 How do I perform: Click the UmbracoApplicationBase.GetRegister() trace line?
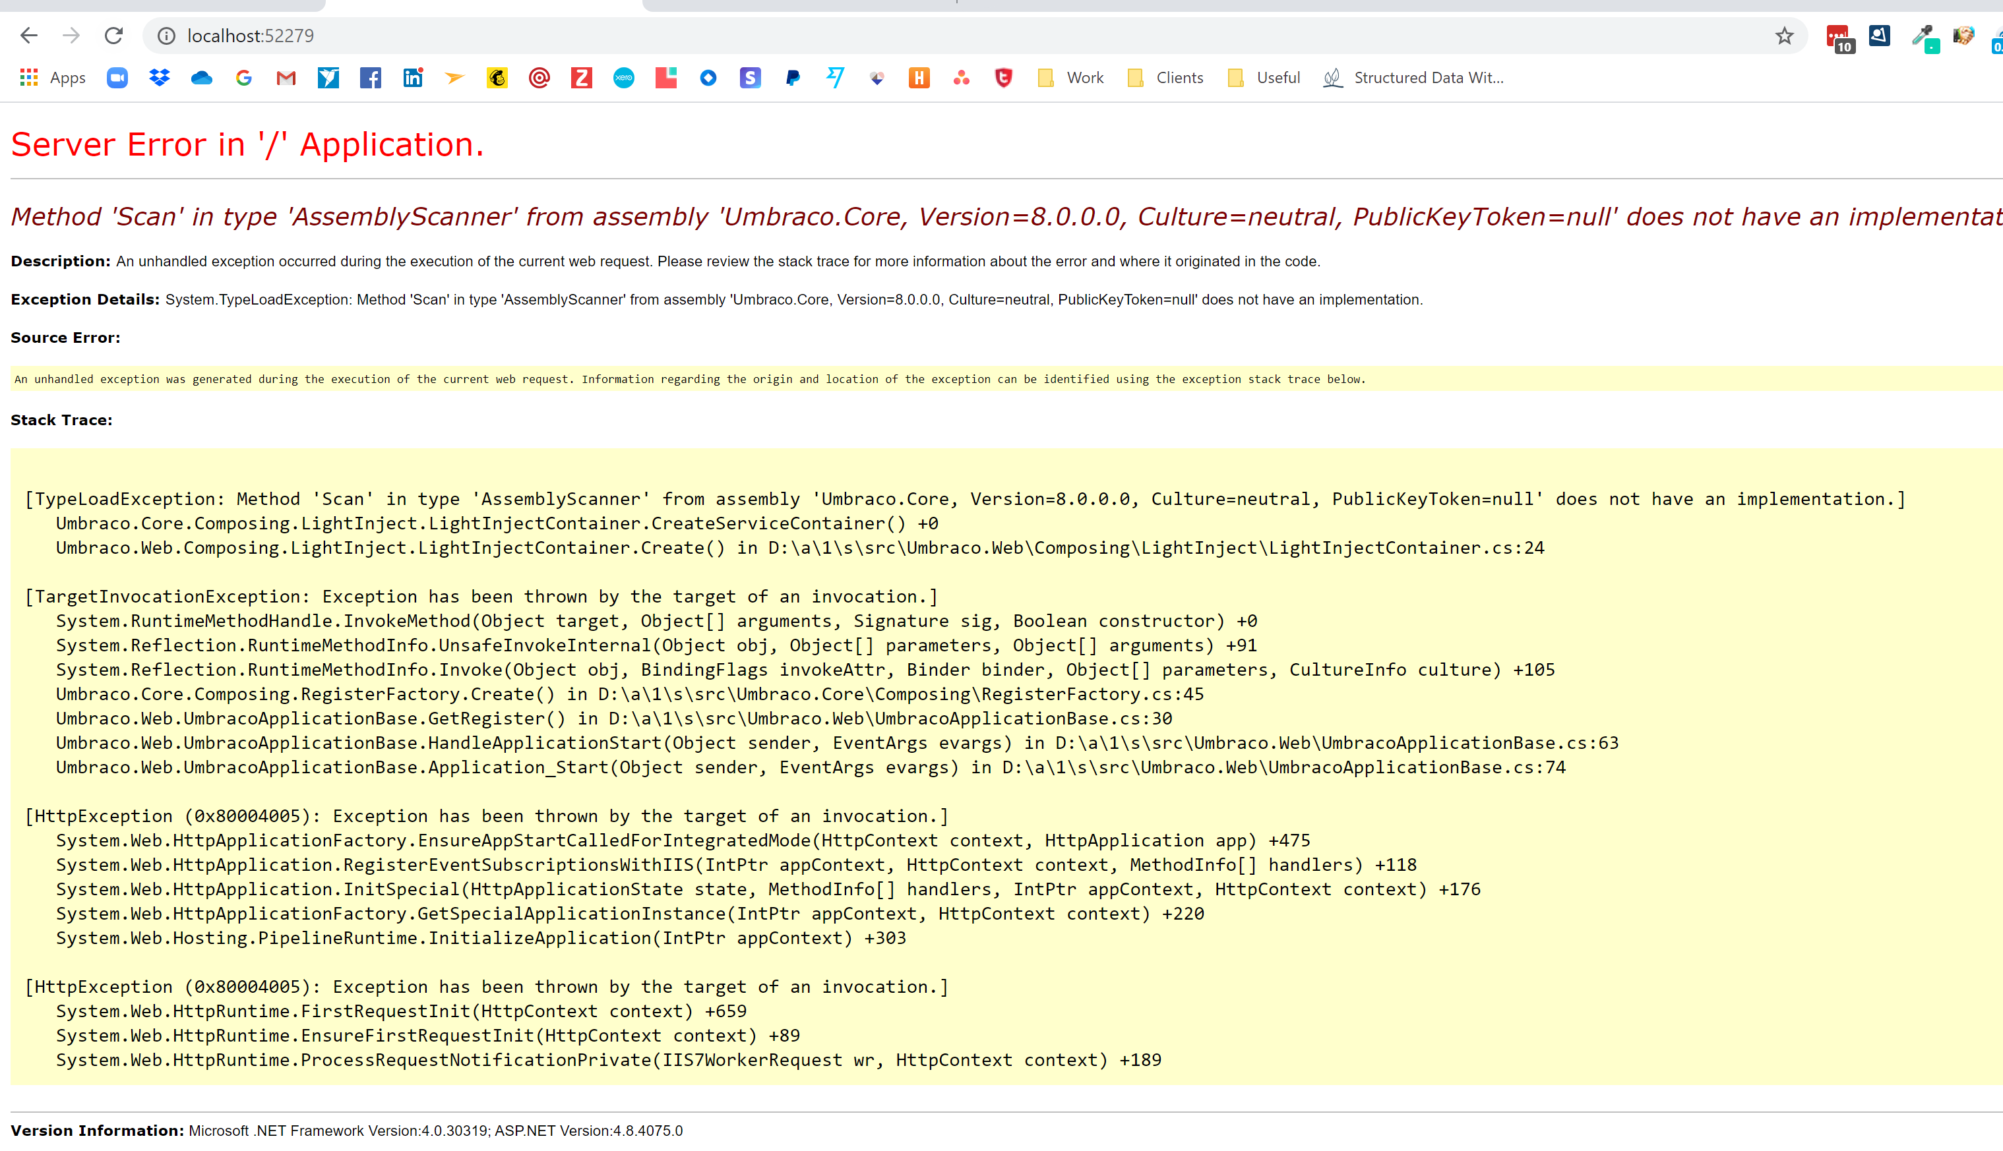point(613,719)
